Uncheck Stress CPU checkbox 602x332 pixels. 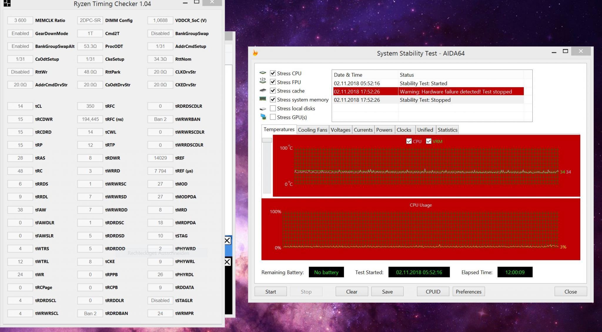(x=273, y=73)
